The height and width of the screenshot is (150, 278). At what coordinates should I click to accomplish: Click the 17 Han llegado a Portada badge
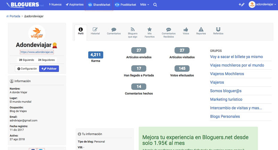click(139, 68)
